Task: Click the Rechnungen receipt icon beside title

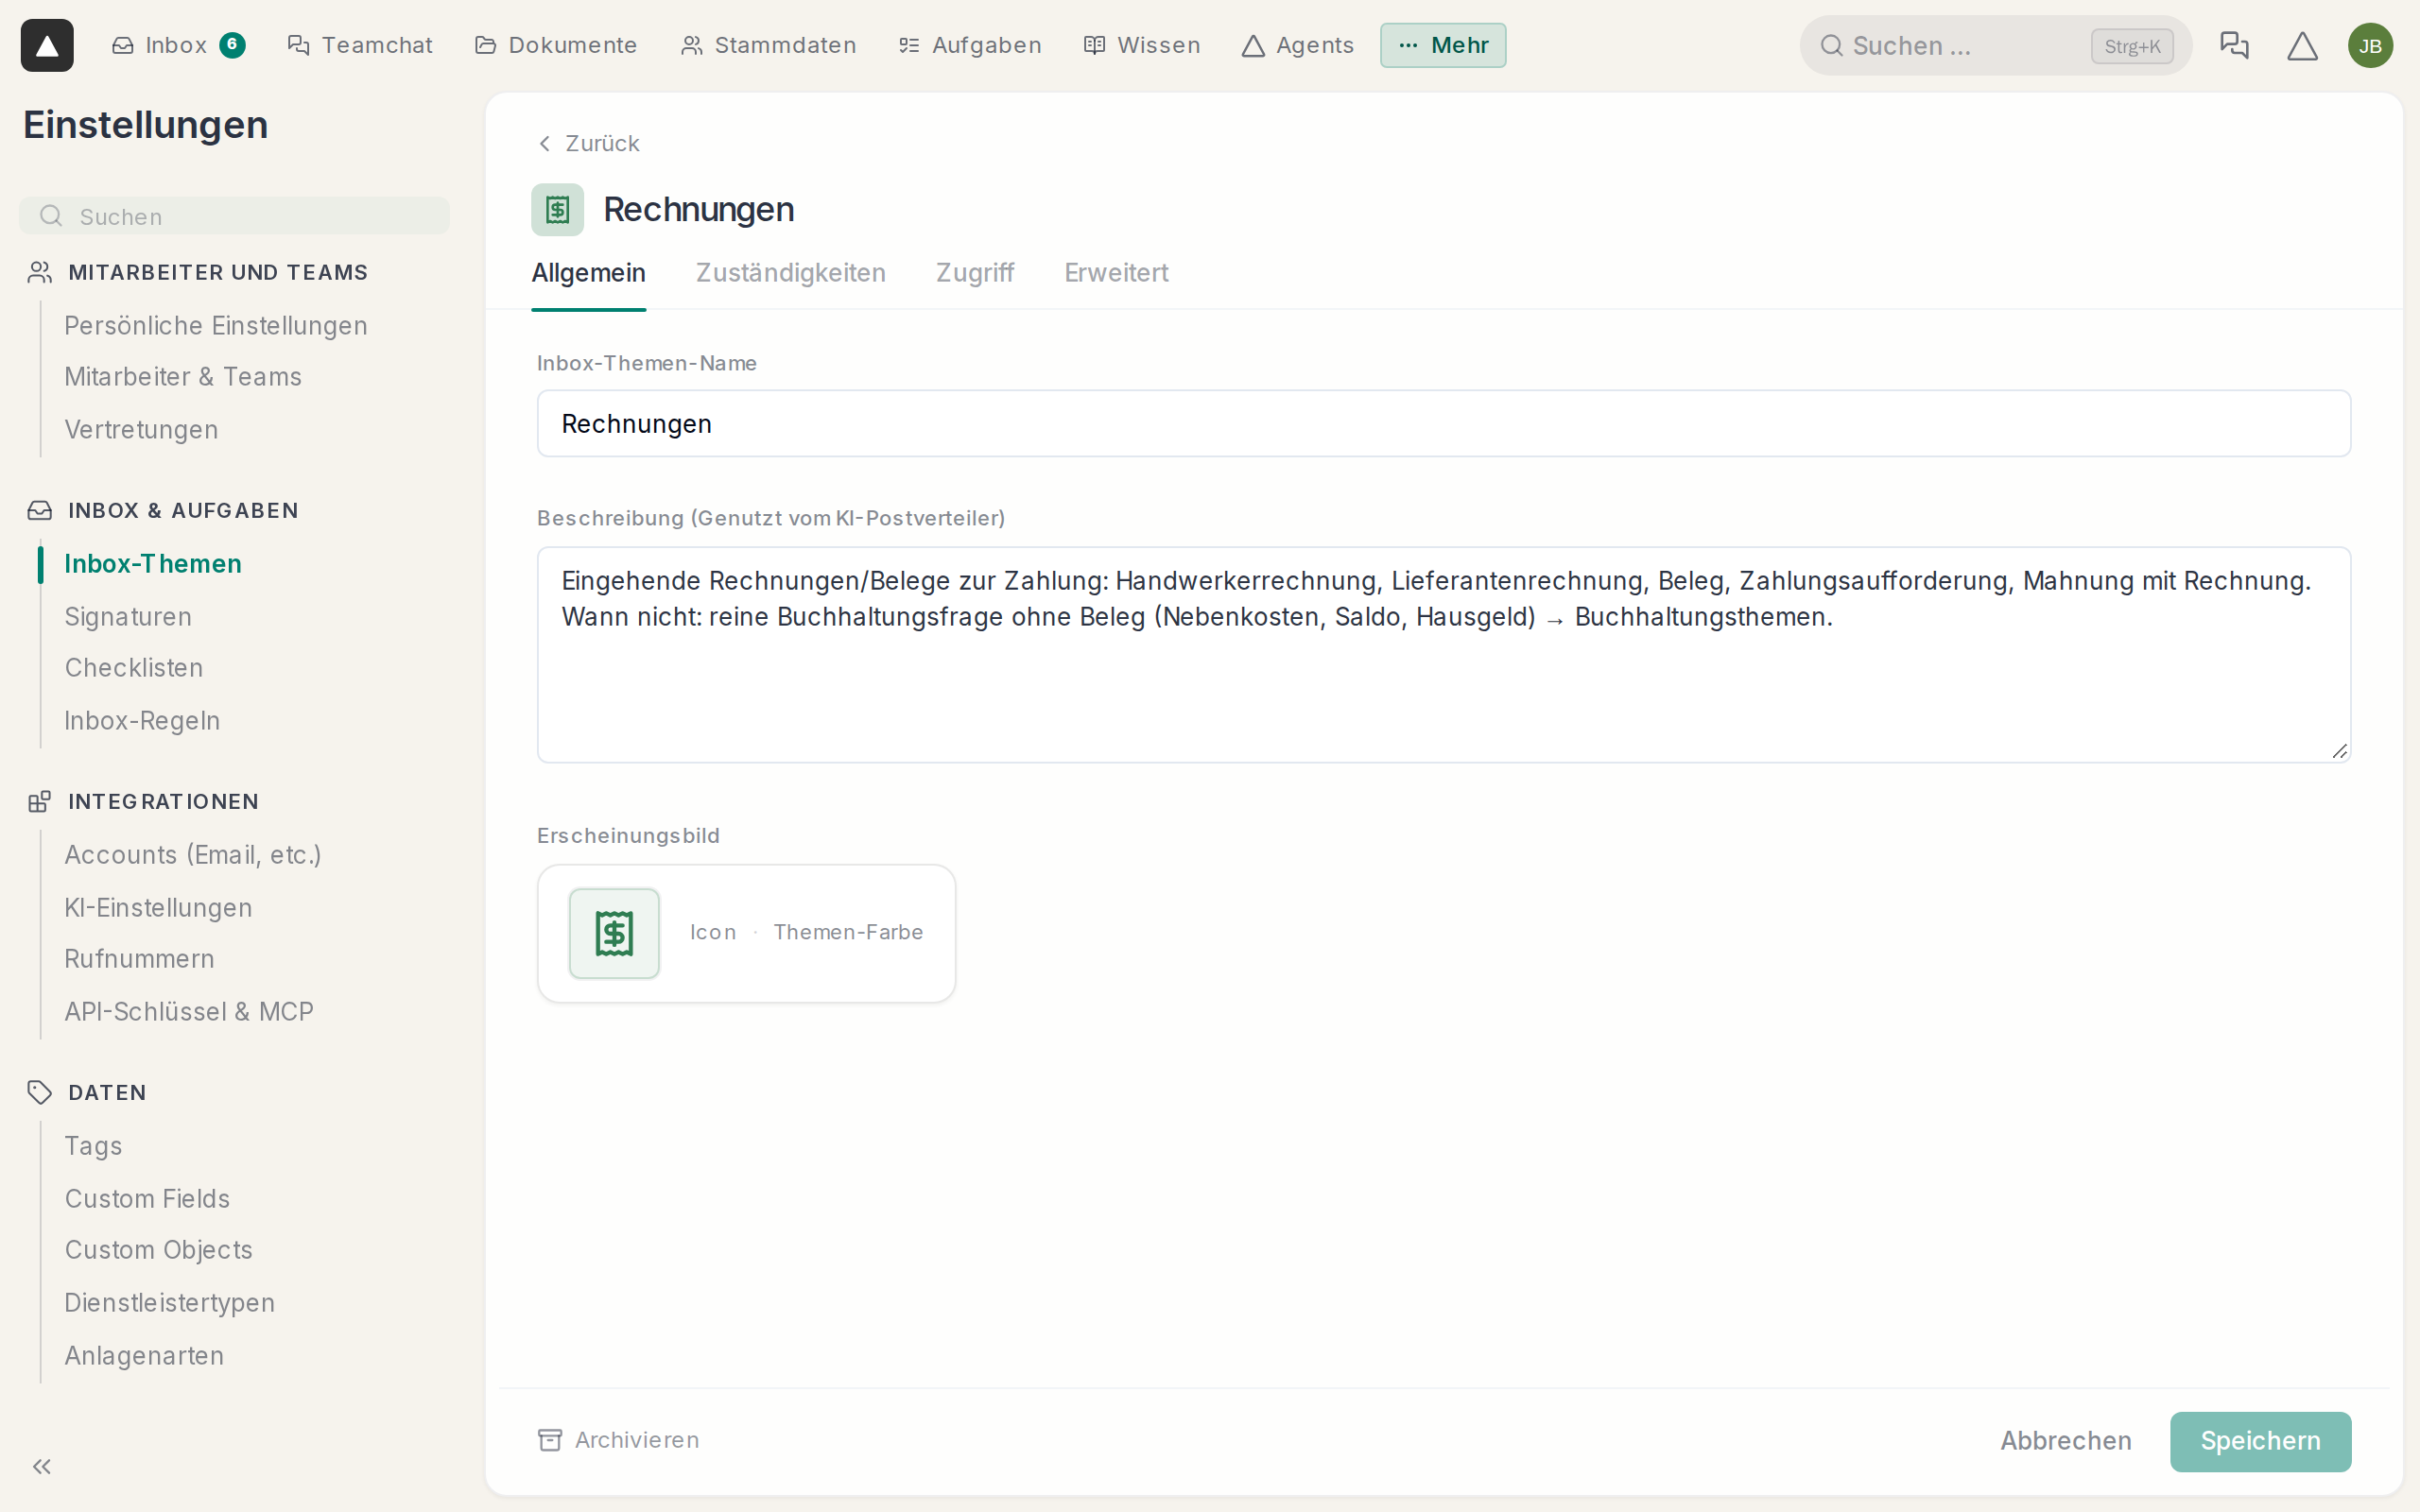Action: pos(557,210)
